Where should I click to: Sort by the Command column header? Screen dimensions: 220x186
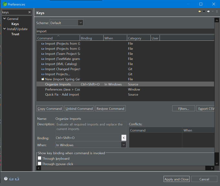[x=58, y=38]
